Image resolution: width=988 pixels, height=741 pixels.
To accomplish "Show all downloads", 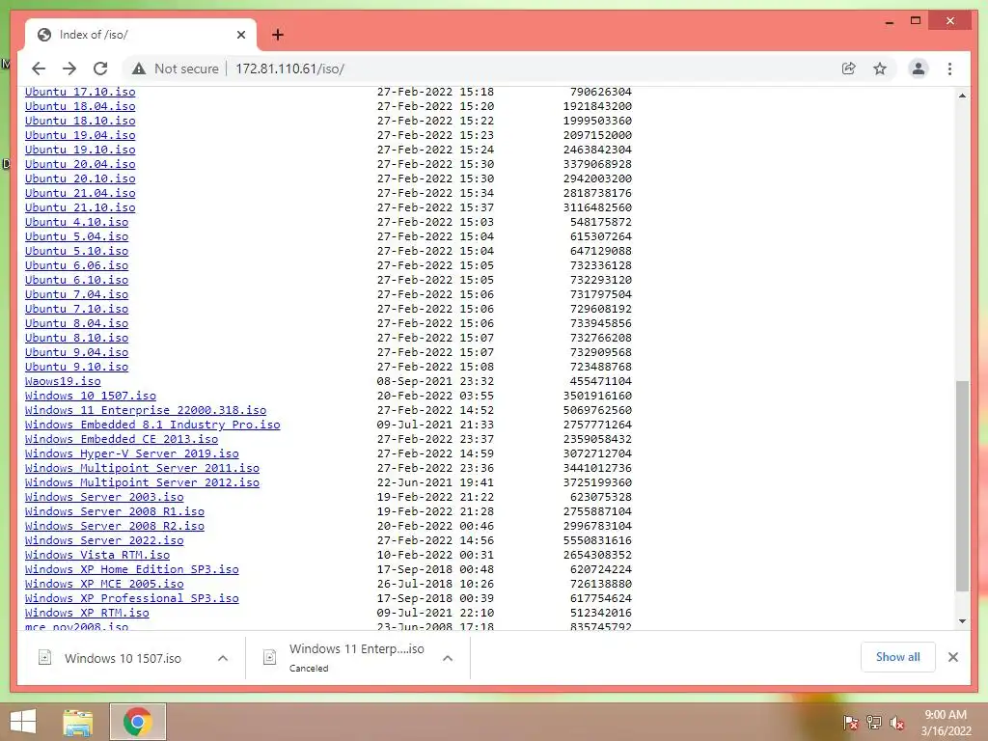I will pos(897,657).
